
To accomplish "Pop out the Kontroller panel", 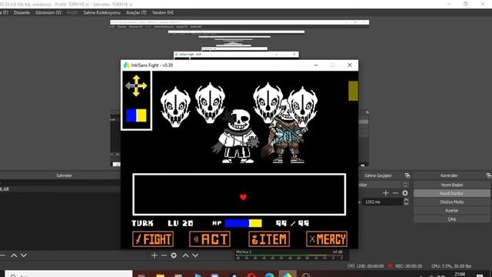I will click(489, 175).
